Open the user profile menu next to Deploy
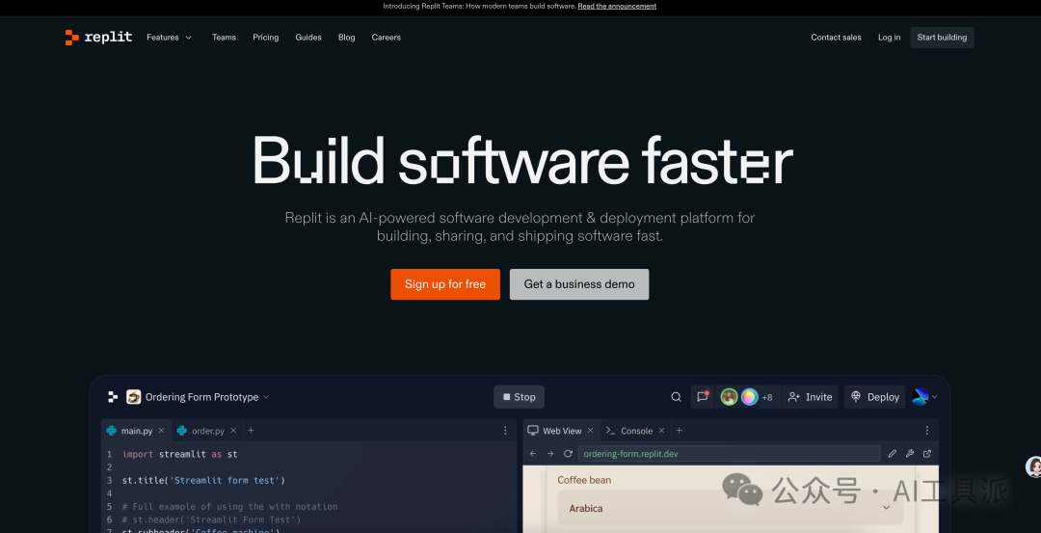This screenshot has width=1041, height=533. 924,397
